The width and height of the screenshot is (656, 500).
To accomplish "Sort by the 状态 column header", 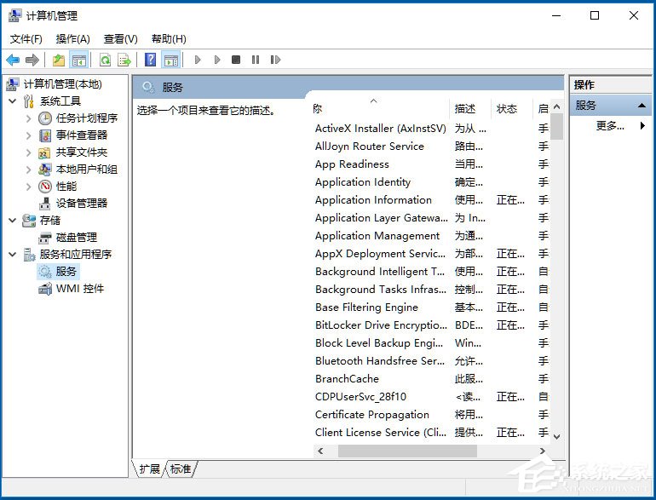I will (511, 109).
